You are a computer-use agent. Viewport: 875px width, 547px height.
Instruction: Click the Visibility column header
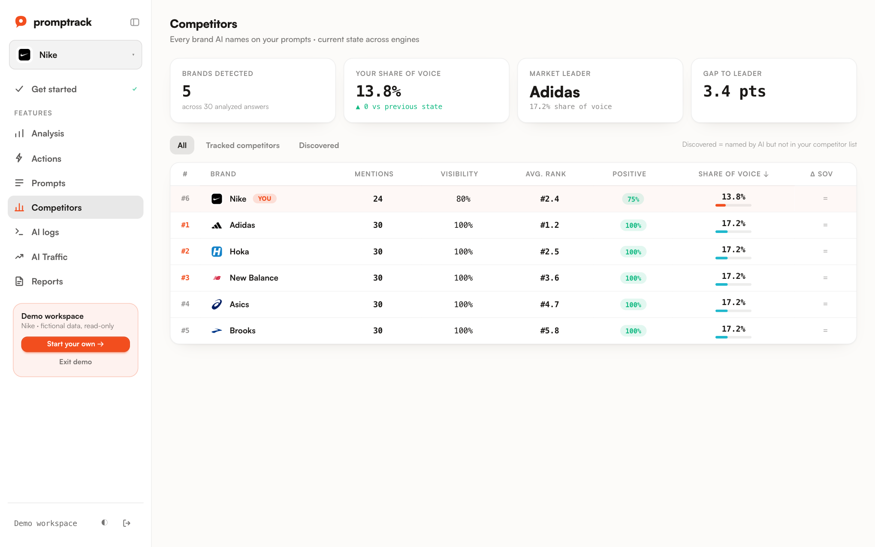[459, 174]
